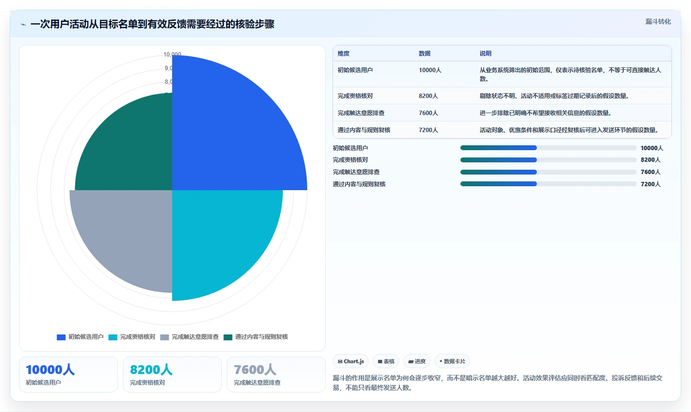
Task: Click the 7200人 value beside progress bar
Action: (x=651, y=184)
